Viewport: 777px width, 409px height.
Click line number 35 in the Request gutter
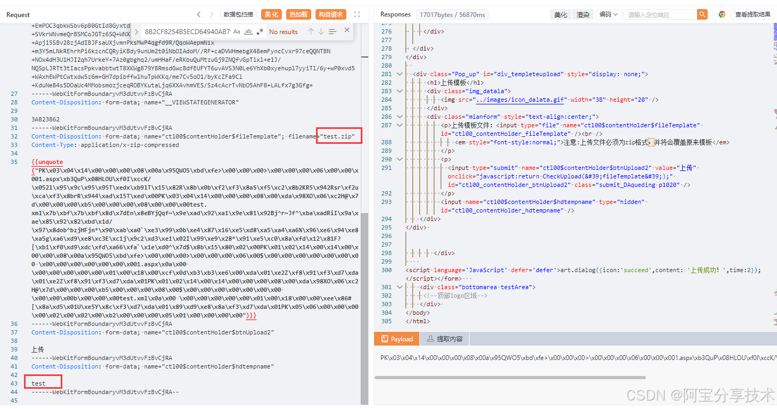pyautogui.click(x=14, y=162)
